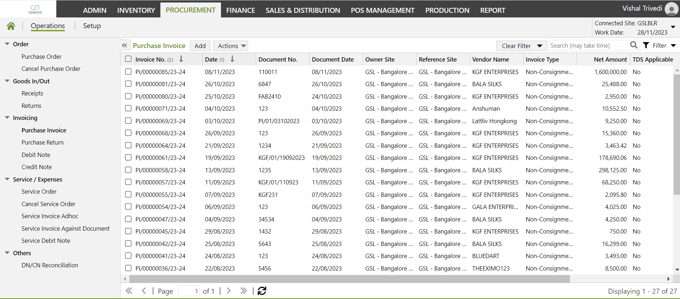The image size is (680, 299).
Task: Open DN/CN Reconciliation in sidebar
Action: pos(50,265)
